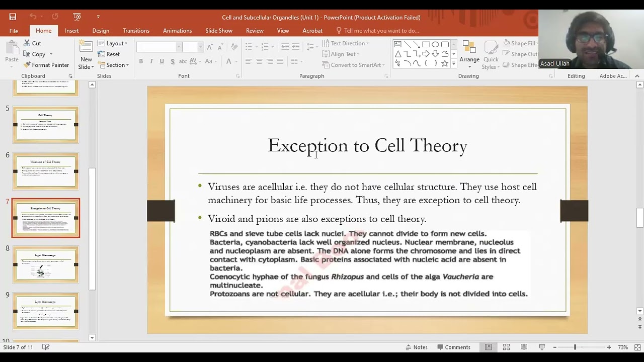Switch to the Transitions tab
Screen dimensions: 644x362
point(136,31)
